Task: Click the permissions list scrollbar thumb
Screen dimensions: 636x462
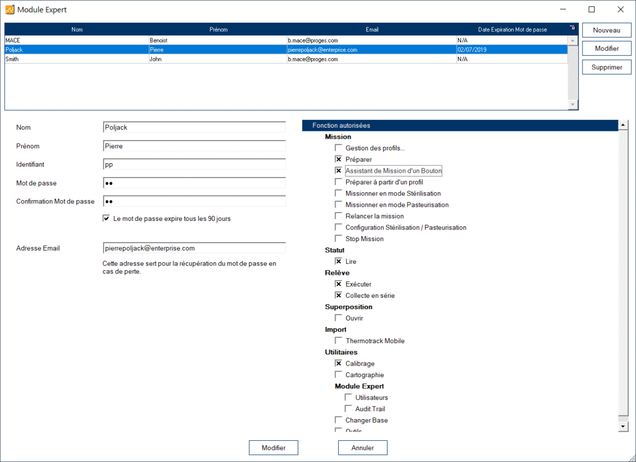Action: (623, 273)
